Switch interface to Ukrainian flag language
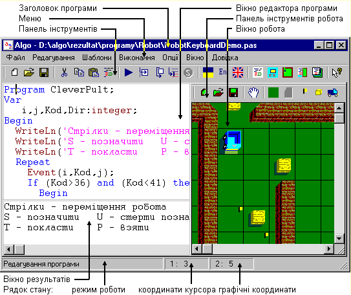Image resolution: width=351 pixels, height=295 pixels. 208,72
